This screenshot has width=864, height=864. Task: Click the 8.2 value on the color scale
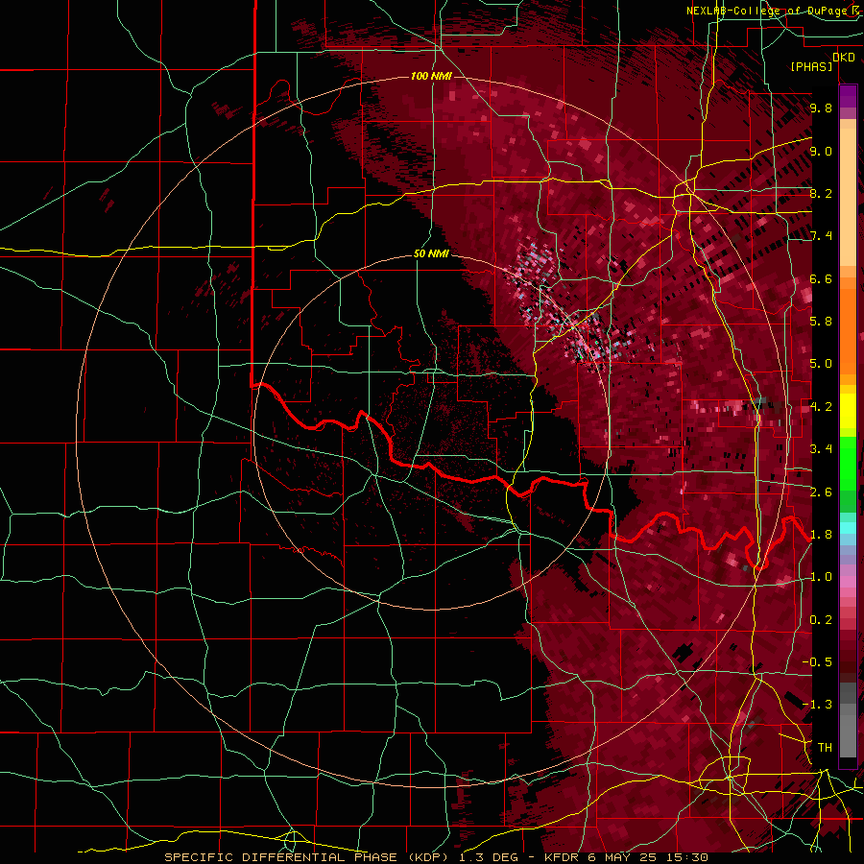(x=821, y=194)
